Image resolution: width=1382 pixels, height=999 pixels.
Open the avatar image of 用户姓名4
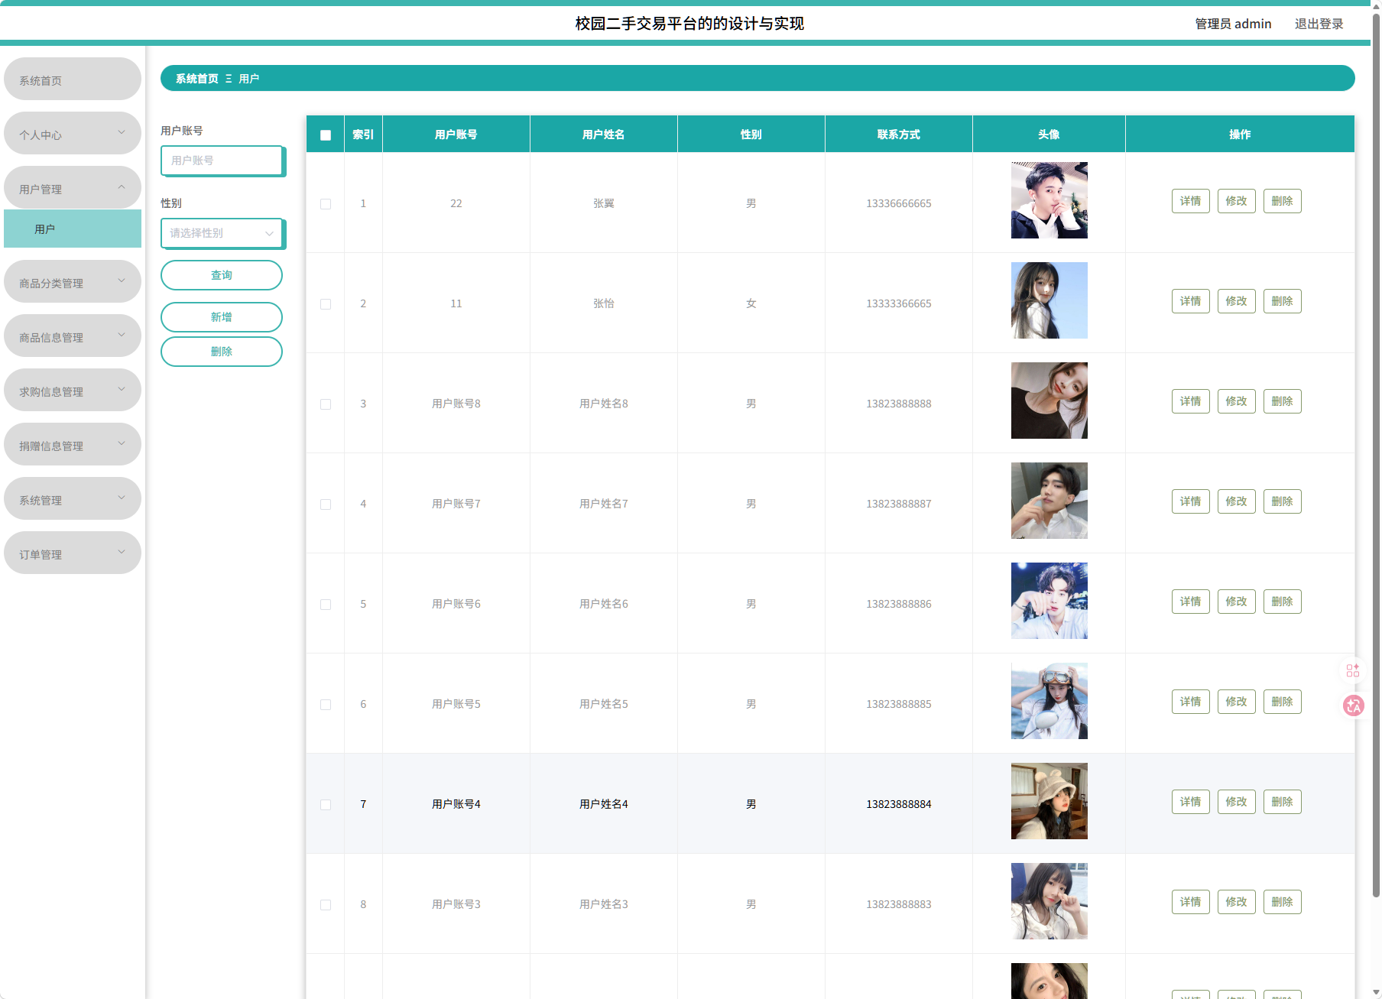(x=1049, y=801)
